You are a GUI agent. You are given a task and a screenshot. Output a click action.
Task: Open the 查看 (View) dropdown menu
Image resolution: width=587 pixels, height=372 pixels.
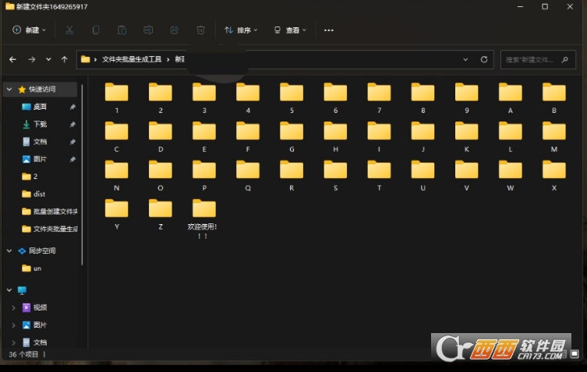[290, 30]
